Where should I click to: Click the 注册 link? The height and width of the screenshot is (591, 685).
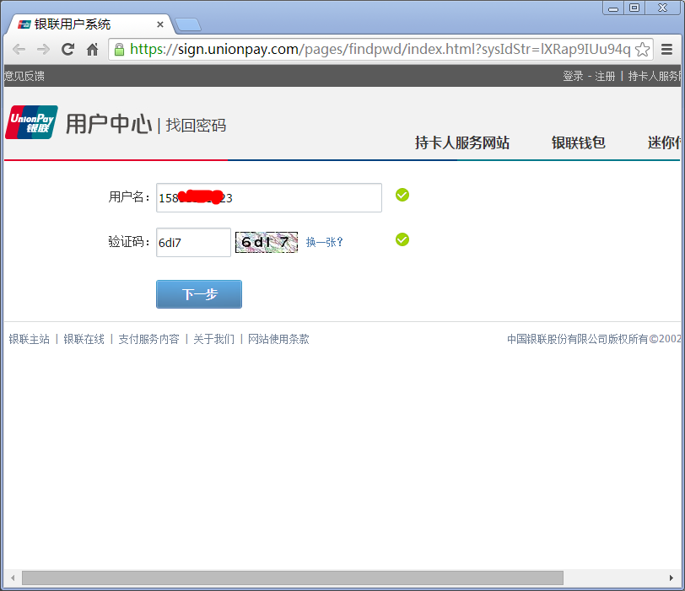pos(605,76)
